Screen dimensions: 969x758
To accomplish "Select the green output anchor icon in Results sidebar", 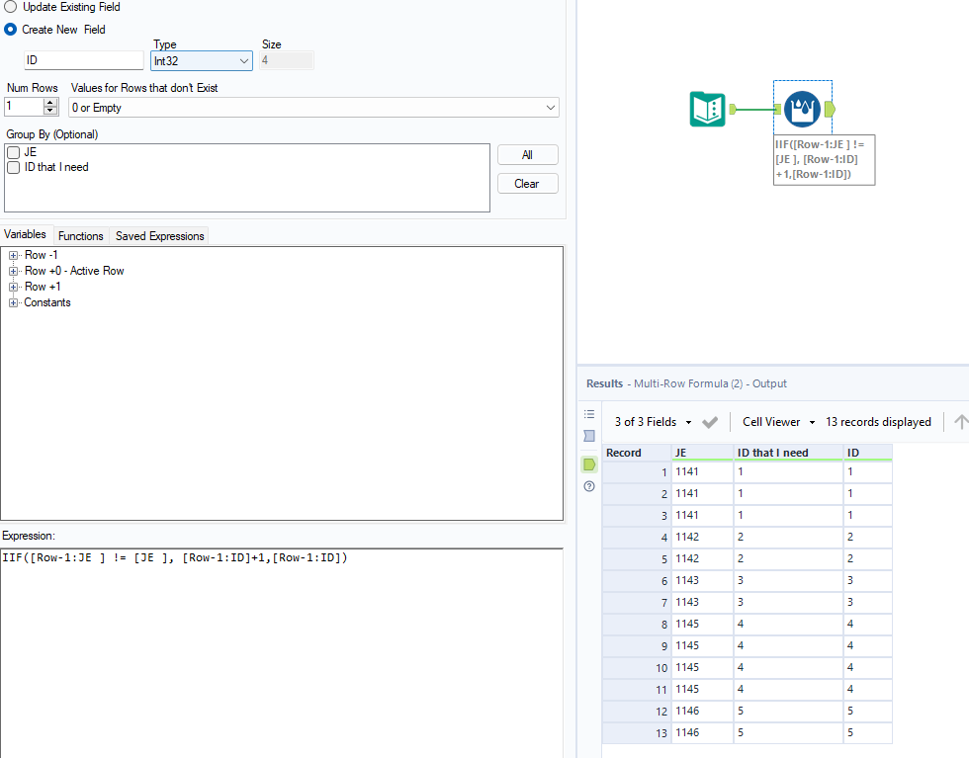I will (x=589, y=463).
